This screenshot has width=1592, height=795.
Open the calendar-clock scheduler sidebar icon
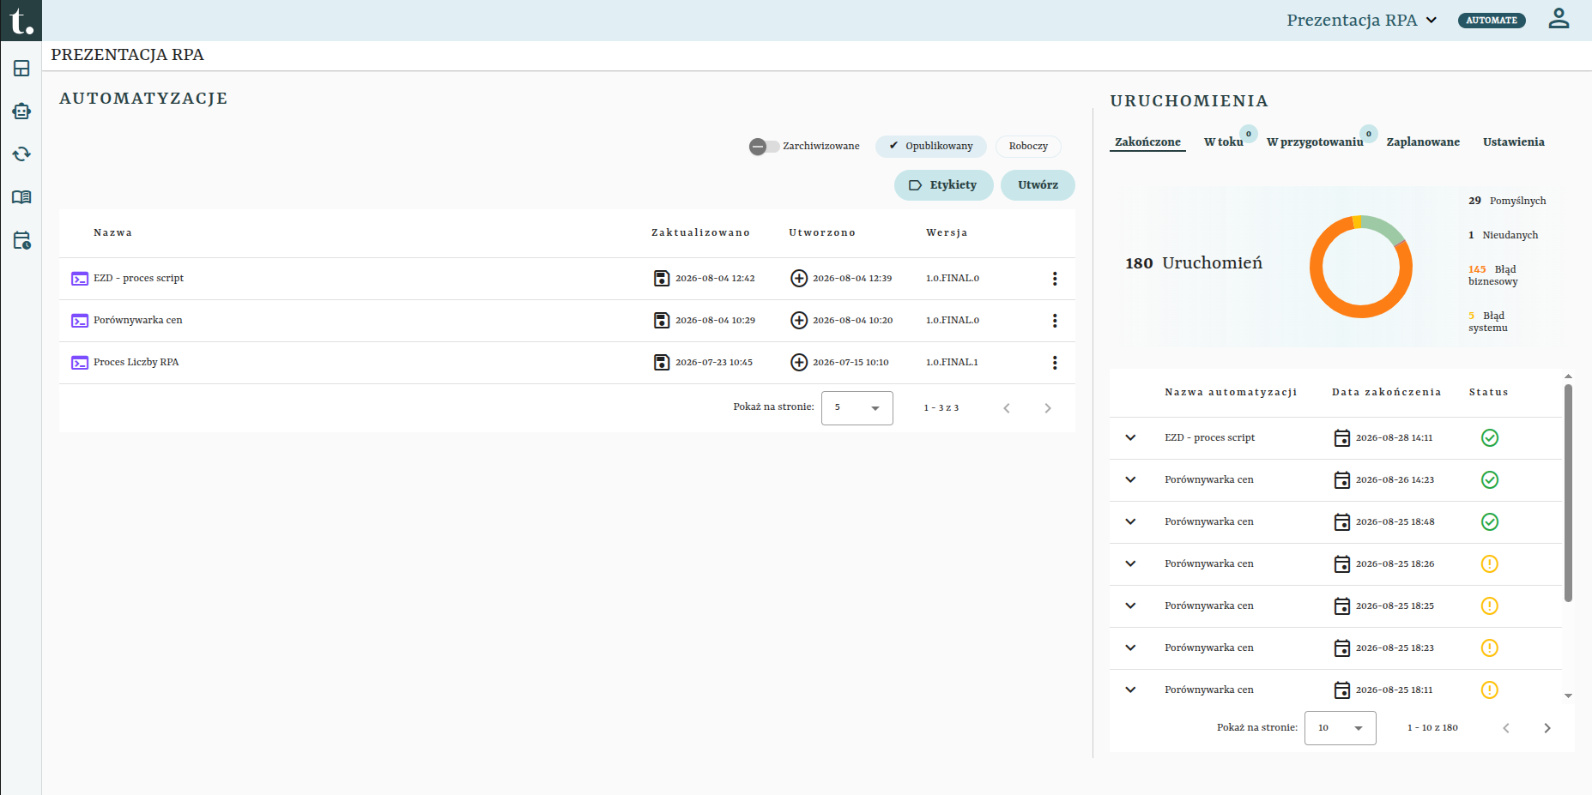click(x=21, y=240)
